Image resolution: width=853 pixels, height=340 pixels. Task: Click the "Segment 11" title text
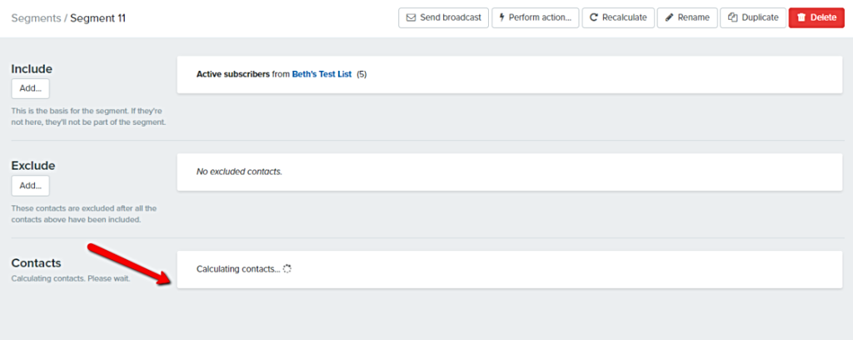click(98, 18)
